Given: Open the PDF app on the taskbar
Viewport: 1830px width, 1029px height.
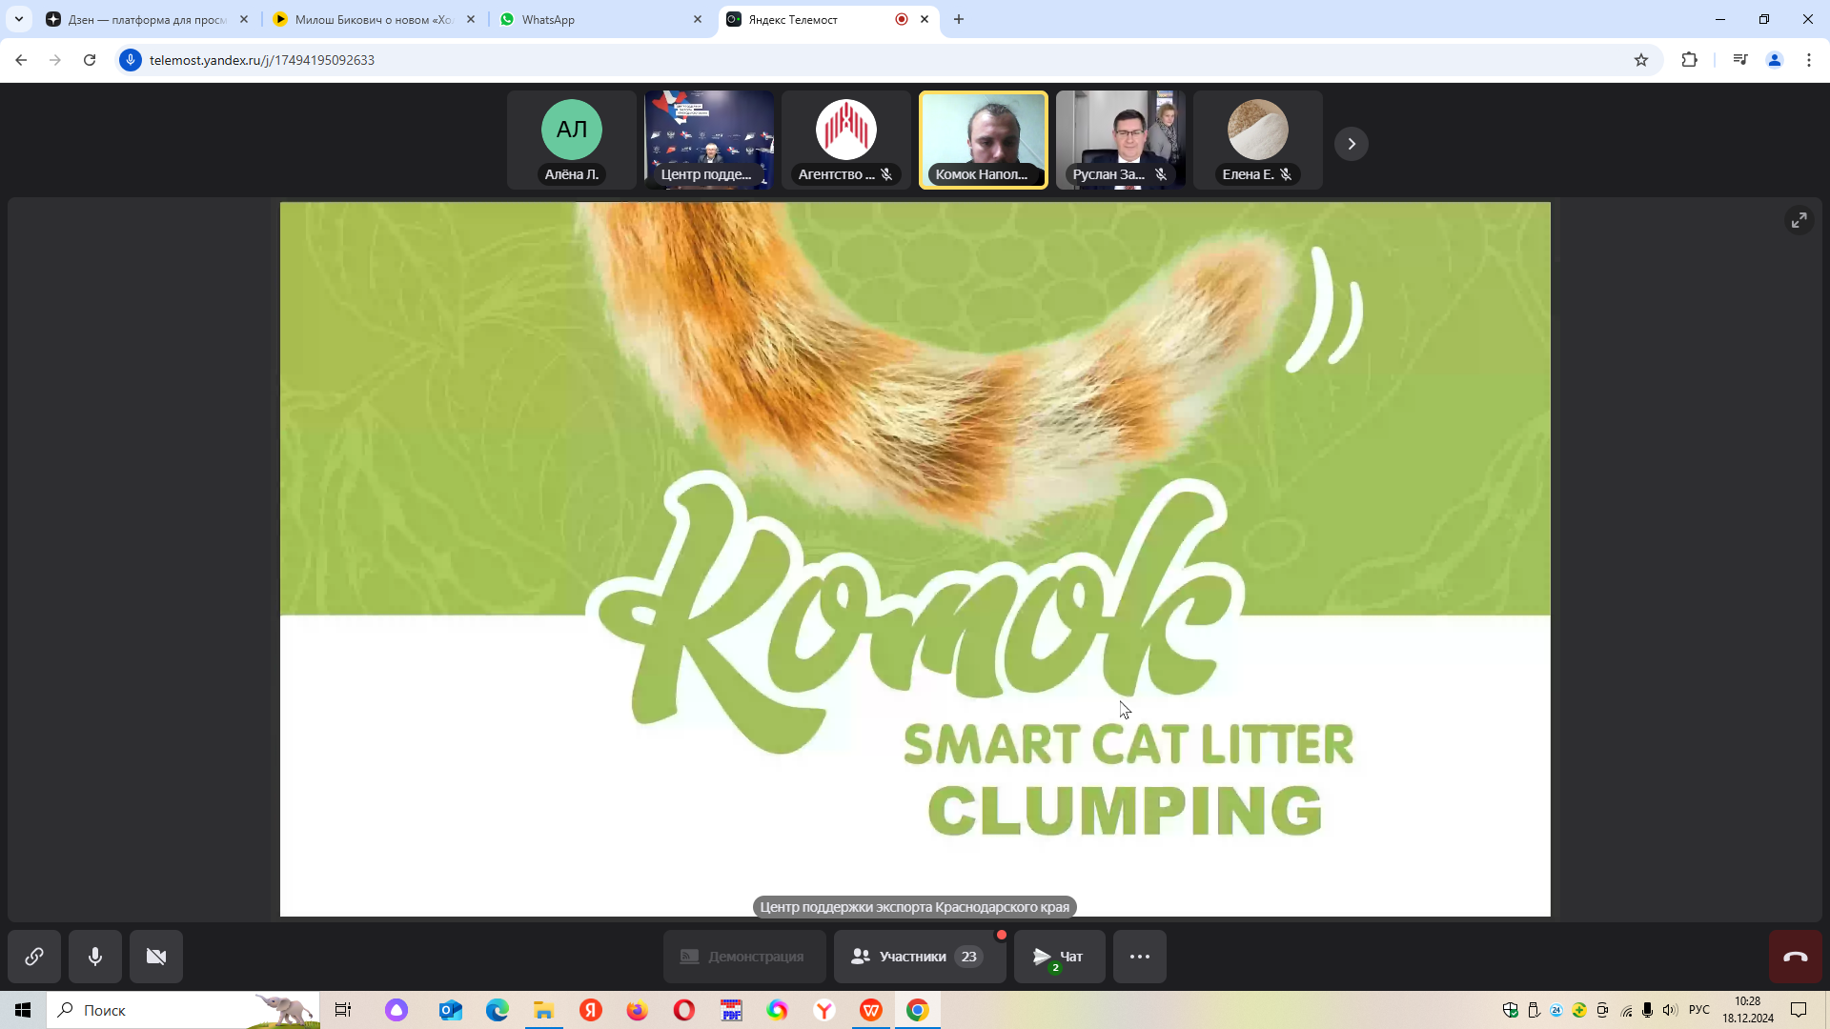Looking at the screenshot, I should 731,1010.
